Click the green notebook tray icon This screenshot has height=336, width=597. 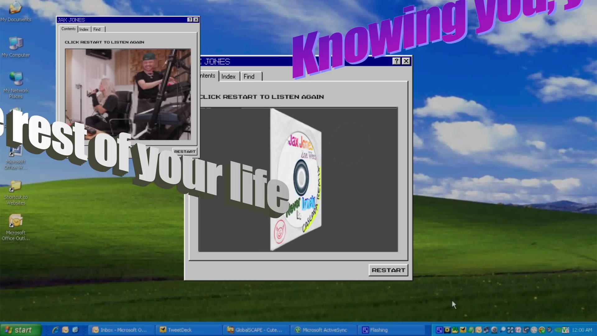click(x=471, y=330)
